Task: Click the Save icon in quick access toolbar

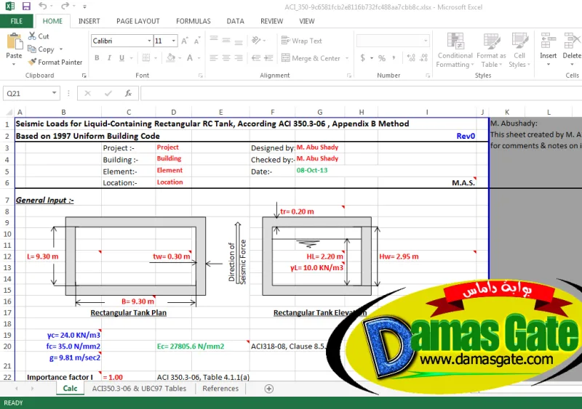Action: point(26,7)
